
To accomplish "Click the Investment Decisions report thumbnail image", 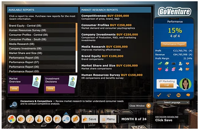I will point(73,81).
